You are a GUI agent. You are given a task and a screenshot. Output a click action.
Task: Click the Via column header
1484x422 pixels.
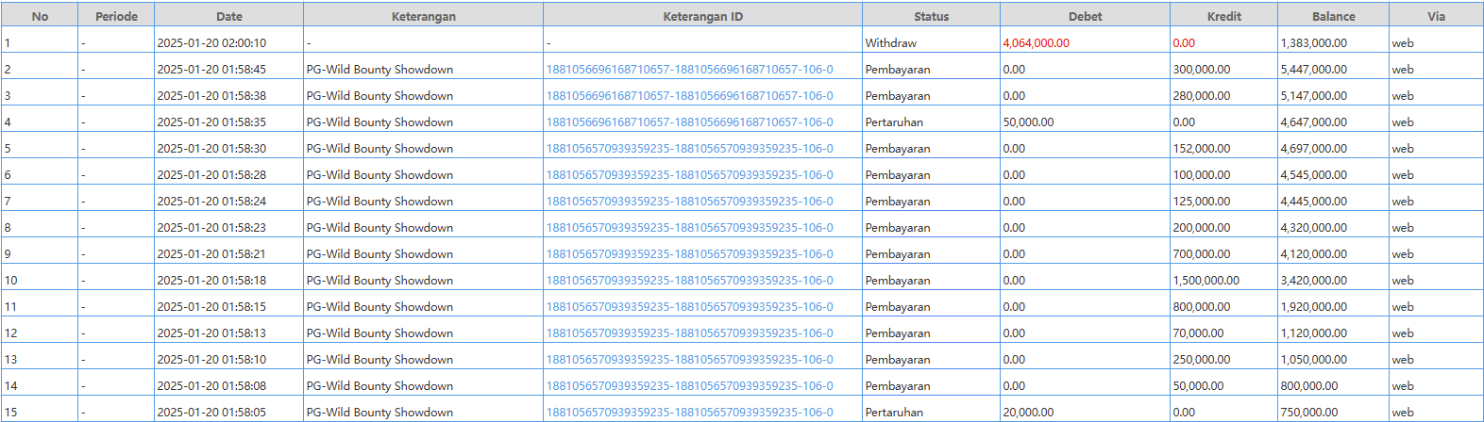click(1437, 16)
